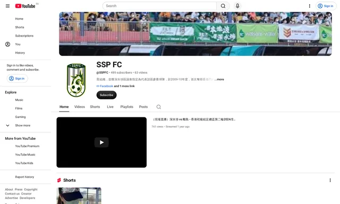Open Shorts section three-dot menu
340x204 pixels.
(330, 180)
